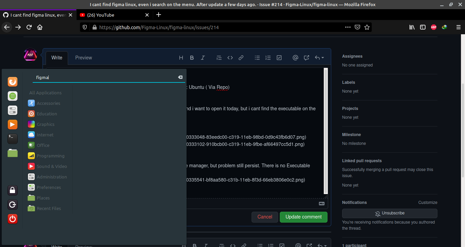Screen dimensions: 465x247
Task: Insert a quote block icon
Action: coord(219,58)
